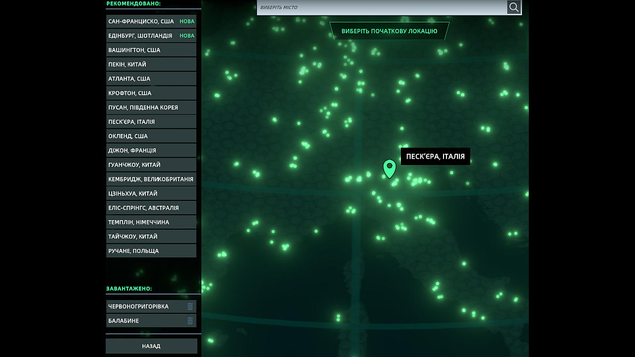This screenshot has width=635, height=357.
Task: Click the green map pin marker
Action: (389, 169)
